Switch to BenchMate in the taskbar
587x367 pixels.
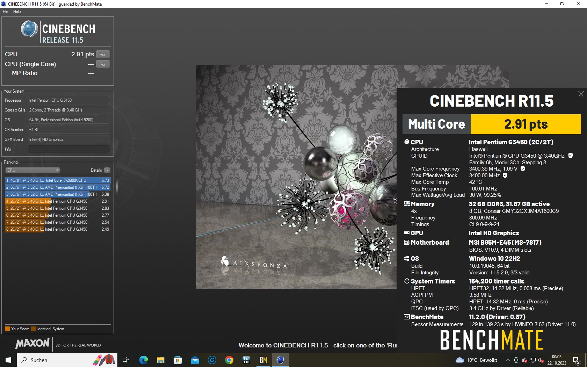click(263, 360)
